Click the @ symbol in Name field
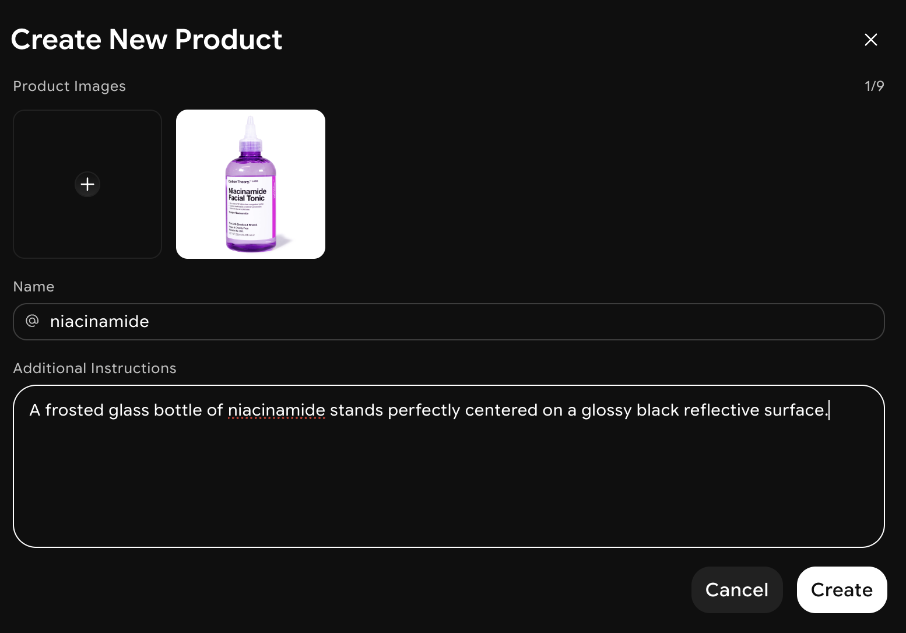This screenshot has height=633, width=906. [33, 321]
